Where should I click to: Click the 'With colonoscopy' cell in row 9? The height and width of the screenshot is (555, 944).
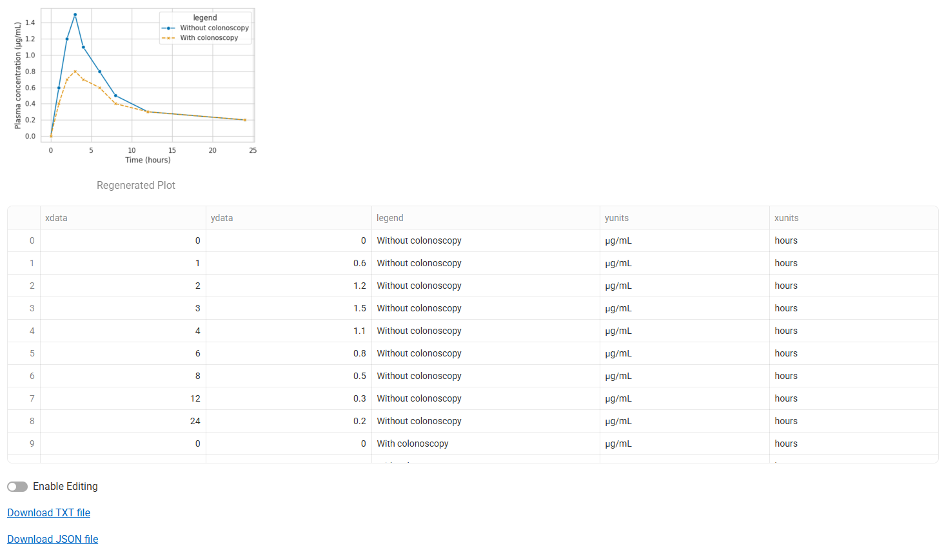[485, 443]
